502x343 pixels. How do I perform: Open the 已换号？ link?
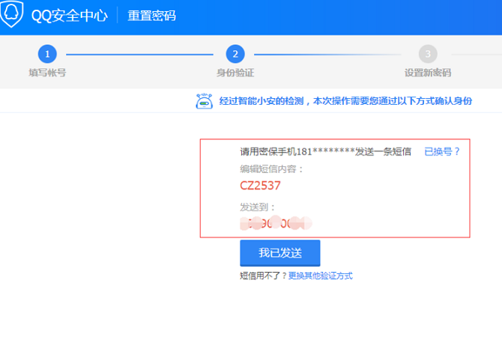(x=442, y=151)
